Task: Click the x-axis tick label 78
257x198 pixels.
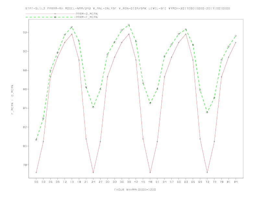Action: pos(222,182)
